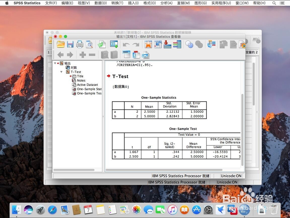
Task: Open the 视图(V) menu
Action: click(x=84, y=3)
